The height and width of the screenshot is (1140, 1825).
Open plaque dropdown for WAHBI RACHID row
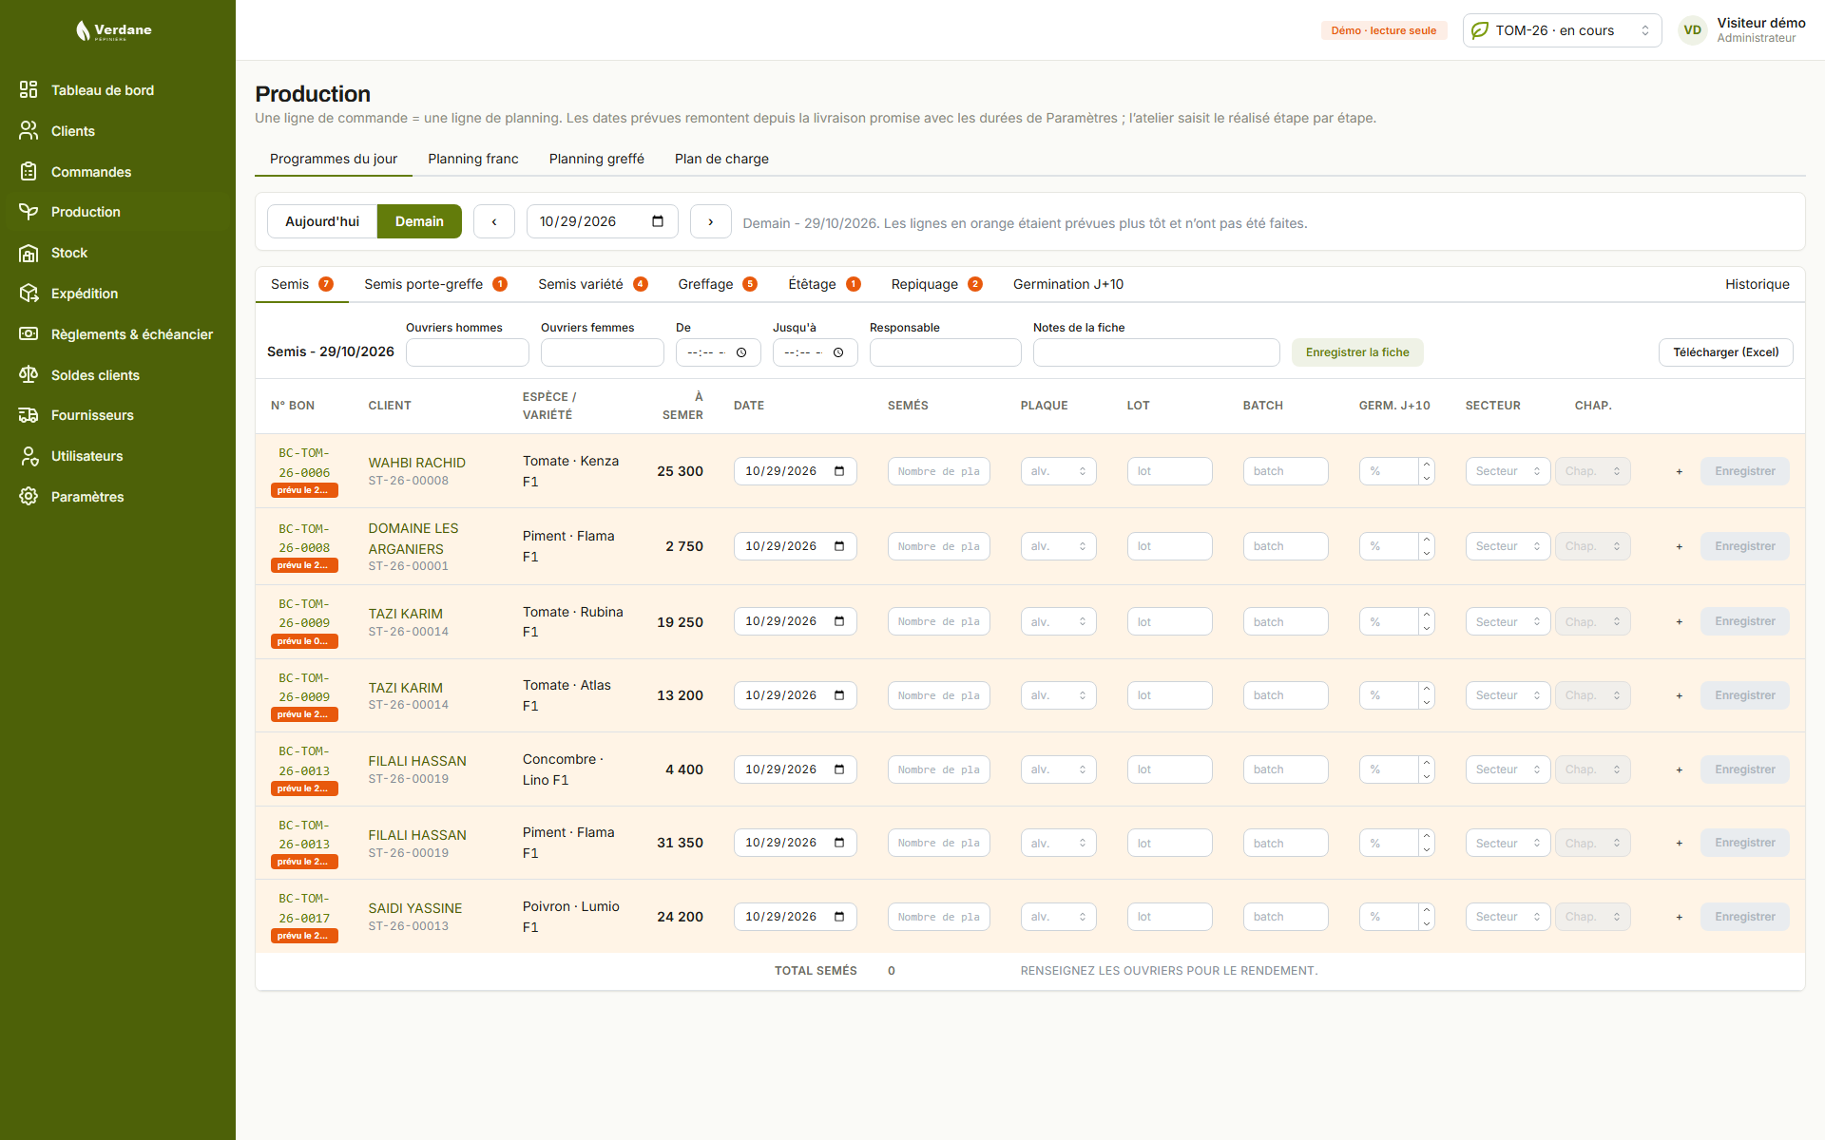1058,471
